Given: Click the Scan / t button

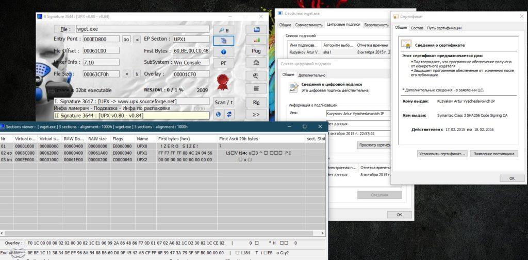Looking at the screenshot, I should (224, 102).
